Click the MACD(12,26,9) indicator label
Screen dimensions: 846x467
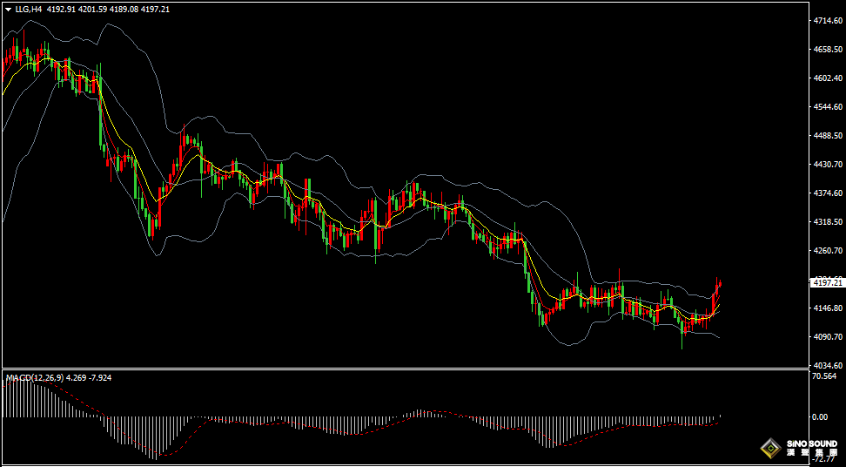pos(35,378)
